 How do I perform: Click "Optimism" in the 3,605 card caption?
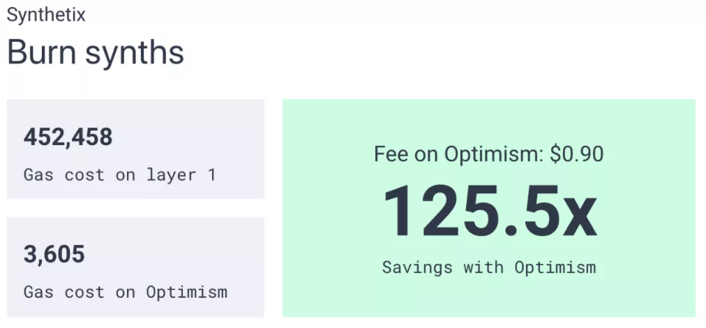pos(186,292)
